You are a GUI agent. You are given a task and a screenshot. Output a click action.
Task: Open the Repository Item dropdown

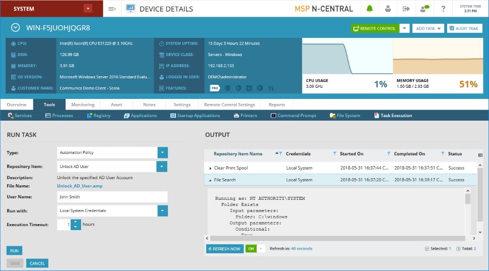tap(161, 167)
